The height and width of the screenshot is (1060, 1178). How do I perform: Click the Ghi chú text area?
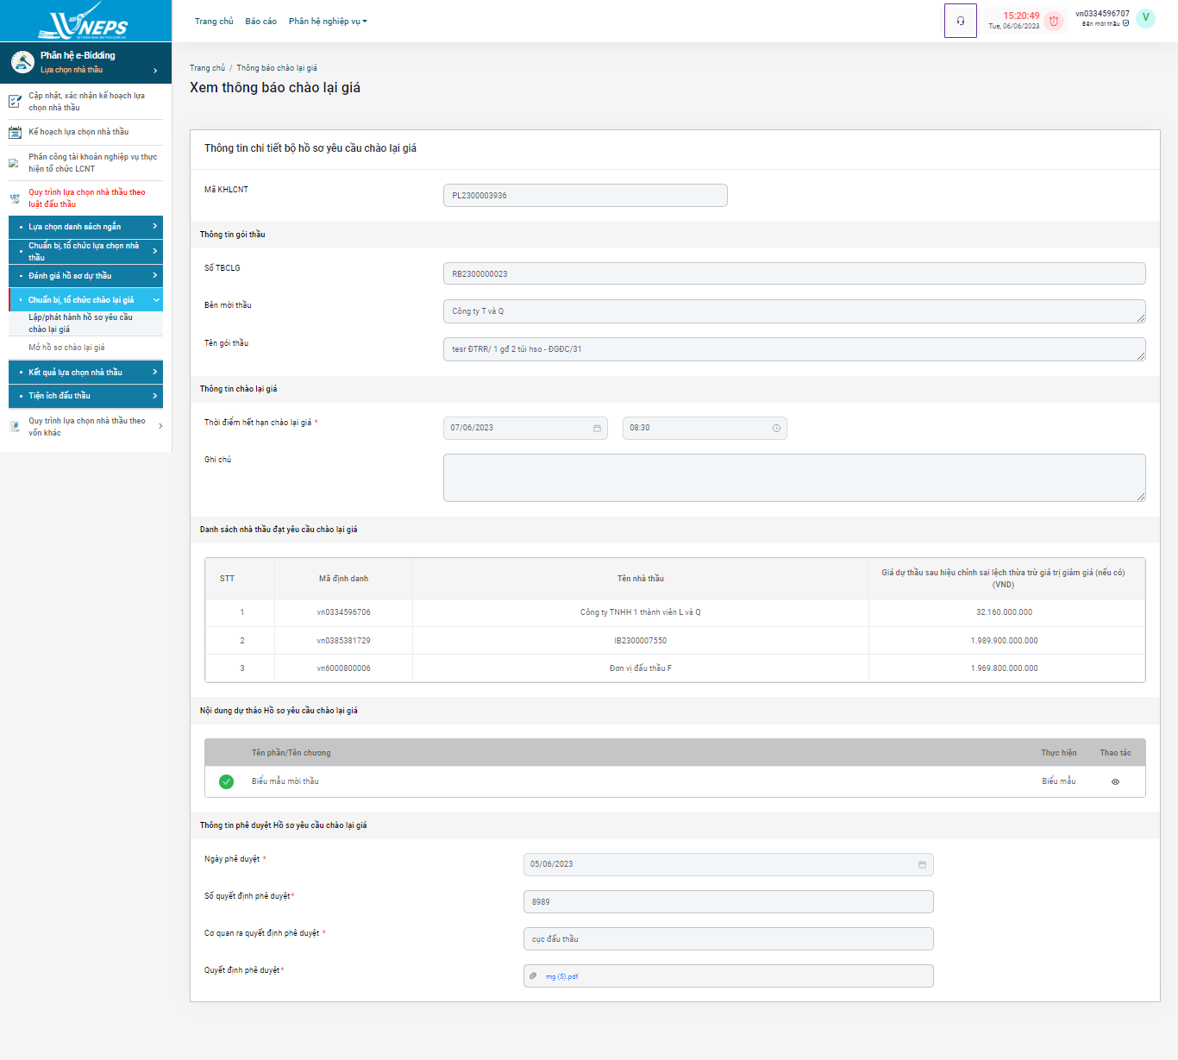[x=793, y=478]
